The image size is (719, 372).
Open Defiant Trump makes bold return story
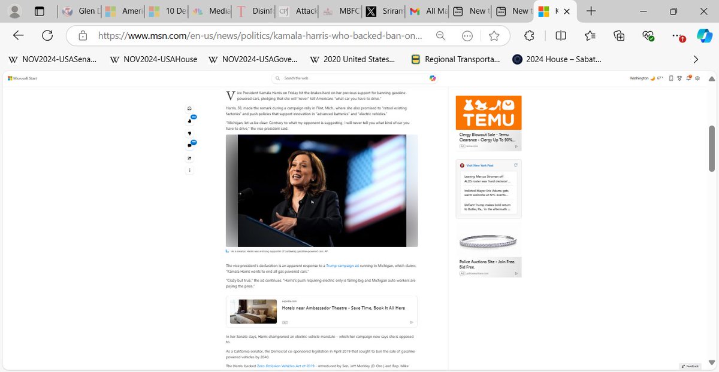click(488, 207)
